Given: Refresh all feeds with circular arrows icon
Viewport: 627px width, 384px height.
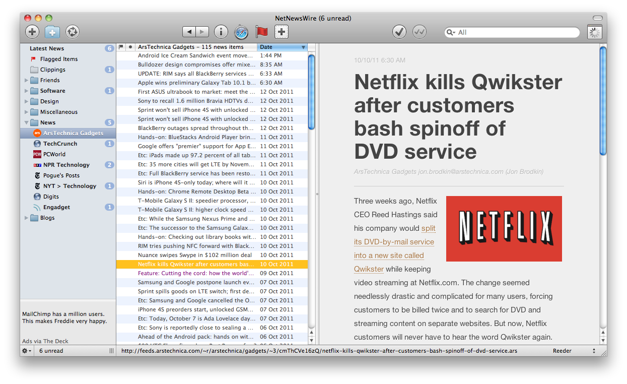Looking at the screenshot, I should (73, 32).
